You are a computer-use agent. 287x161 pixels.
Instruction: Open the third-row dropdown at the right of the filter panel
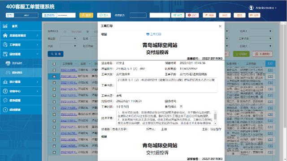261,46
